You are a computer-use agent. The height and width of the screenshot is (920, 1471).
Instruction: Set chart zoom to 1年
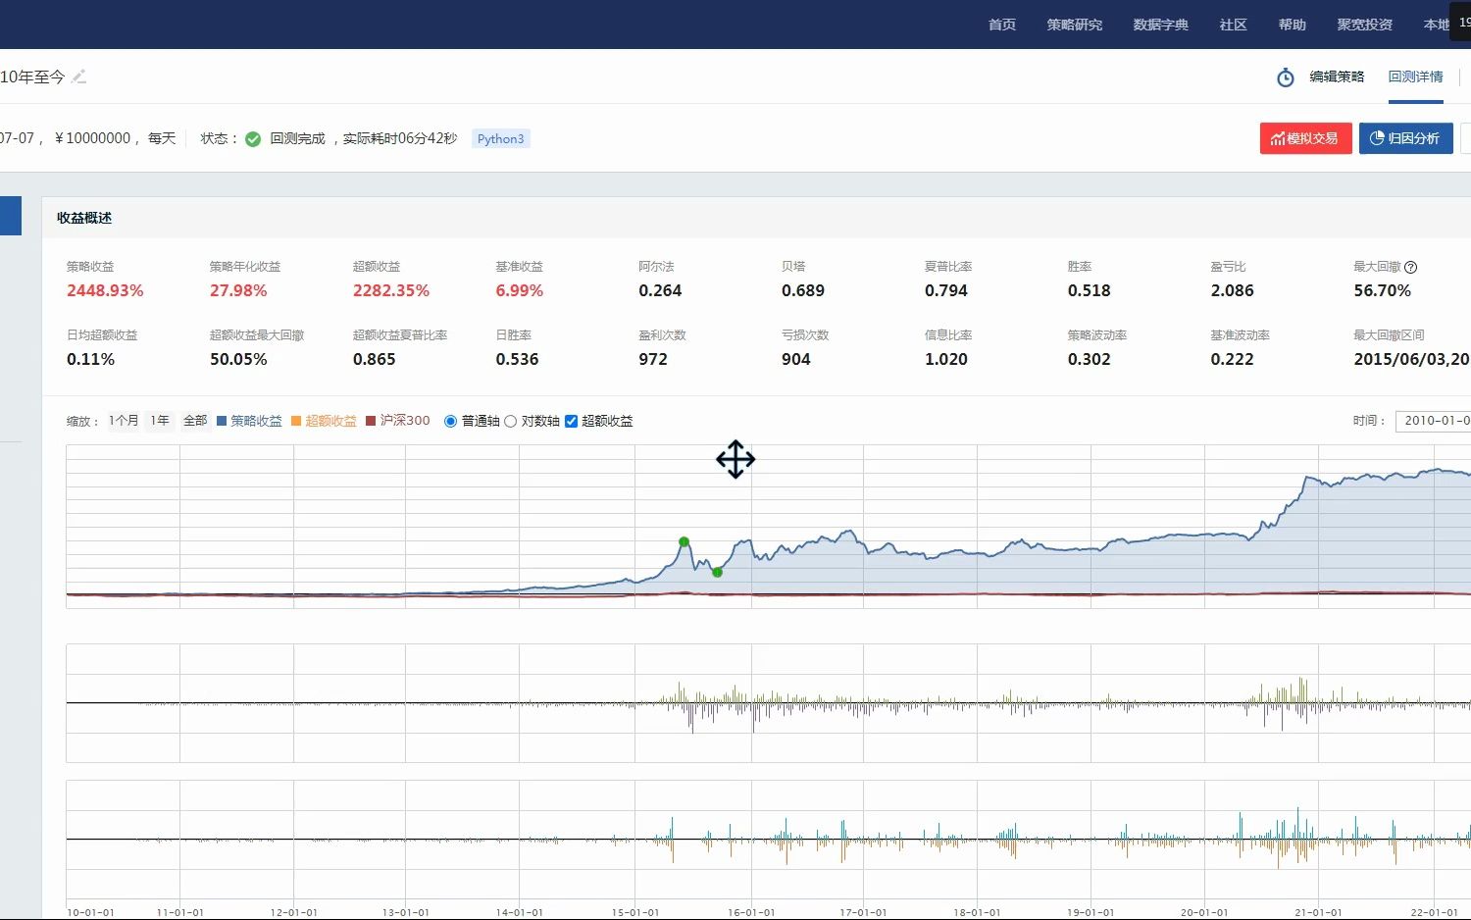coord(160,421)
